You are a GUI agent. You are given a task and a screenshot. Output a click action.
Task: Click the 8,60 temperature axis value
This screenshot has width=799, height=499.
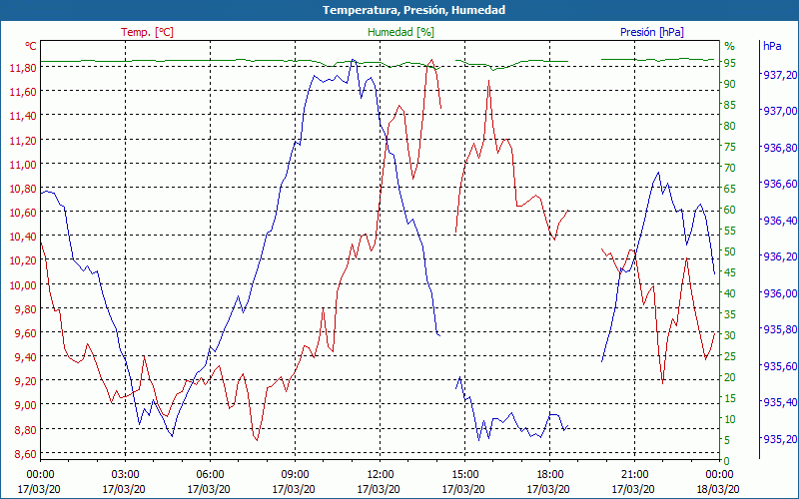coord(25,454)
